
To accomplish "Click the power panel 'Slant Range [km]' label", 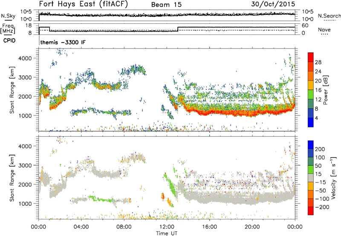I will [12, 90].
